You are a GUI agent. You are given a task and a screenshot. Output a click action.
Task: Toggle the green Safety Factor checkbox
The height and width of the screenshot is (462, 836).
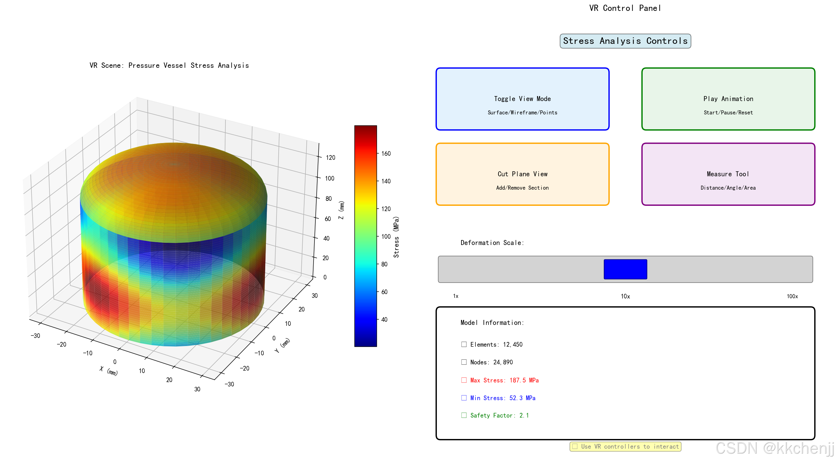point(464,415)
